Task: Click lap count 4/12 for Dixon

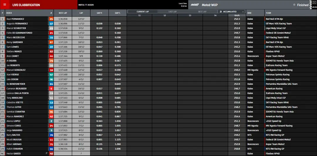Action: 81,79
